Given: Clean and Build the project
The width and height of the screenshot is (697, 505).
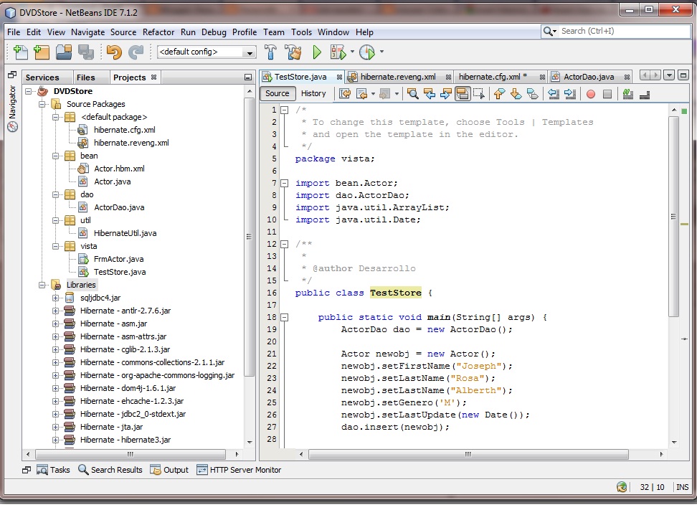Looking at the screenshot, I should 293,52.
